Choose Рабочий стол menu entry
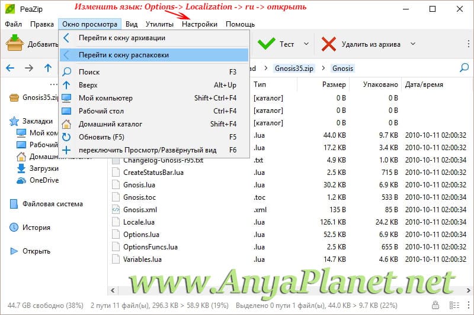 [x=154, y=111]
